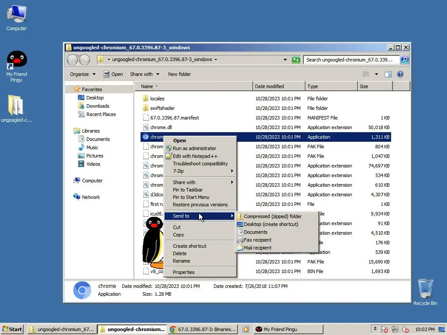
Task: Open Properties from context menu
Action: coord(200,272)
